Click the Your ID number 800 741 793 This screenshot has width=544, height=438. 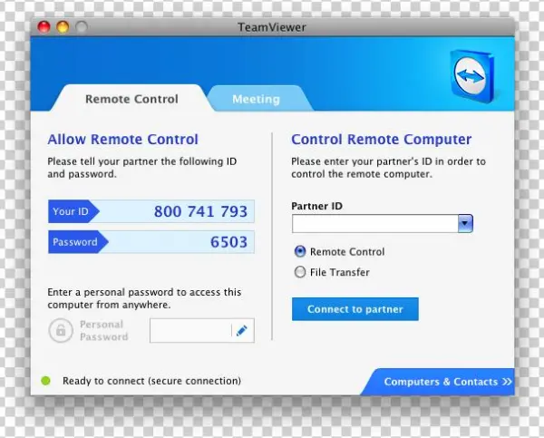click(x=200, y=211)
